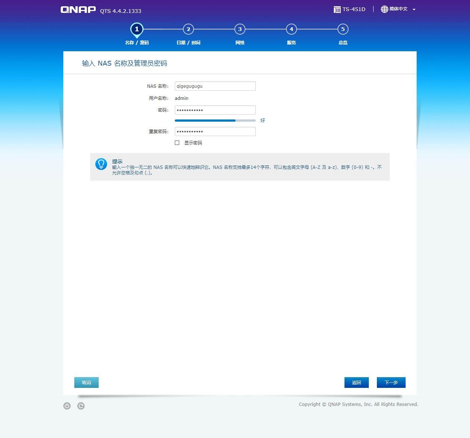This screenshot has height=438, width=470.
Task: Click the admin username text
Action: 181,98
